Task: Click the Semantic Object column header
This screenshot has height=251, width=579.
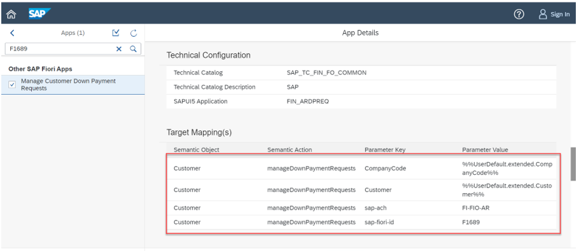Action: coord(197,149)
